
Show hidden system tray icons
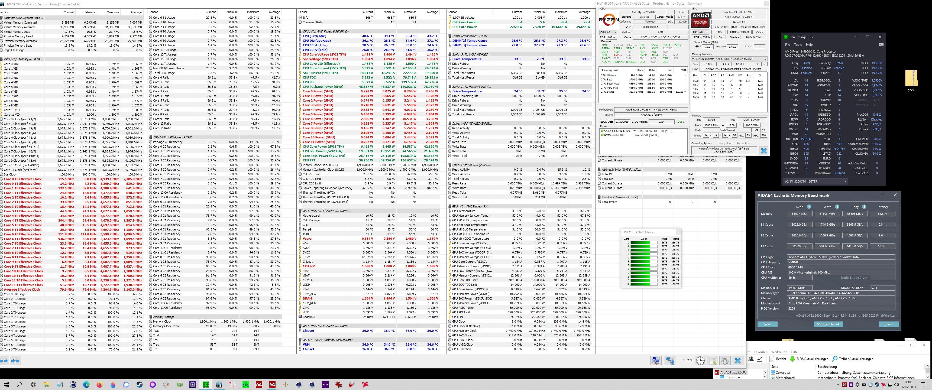tap(838, 385)
